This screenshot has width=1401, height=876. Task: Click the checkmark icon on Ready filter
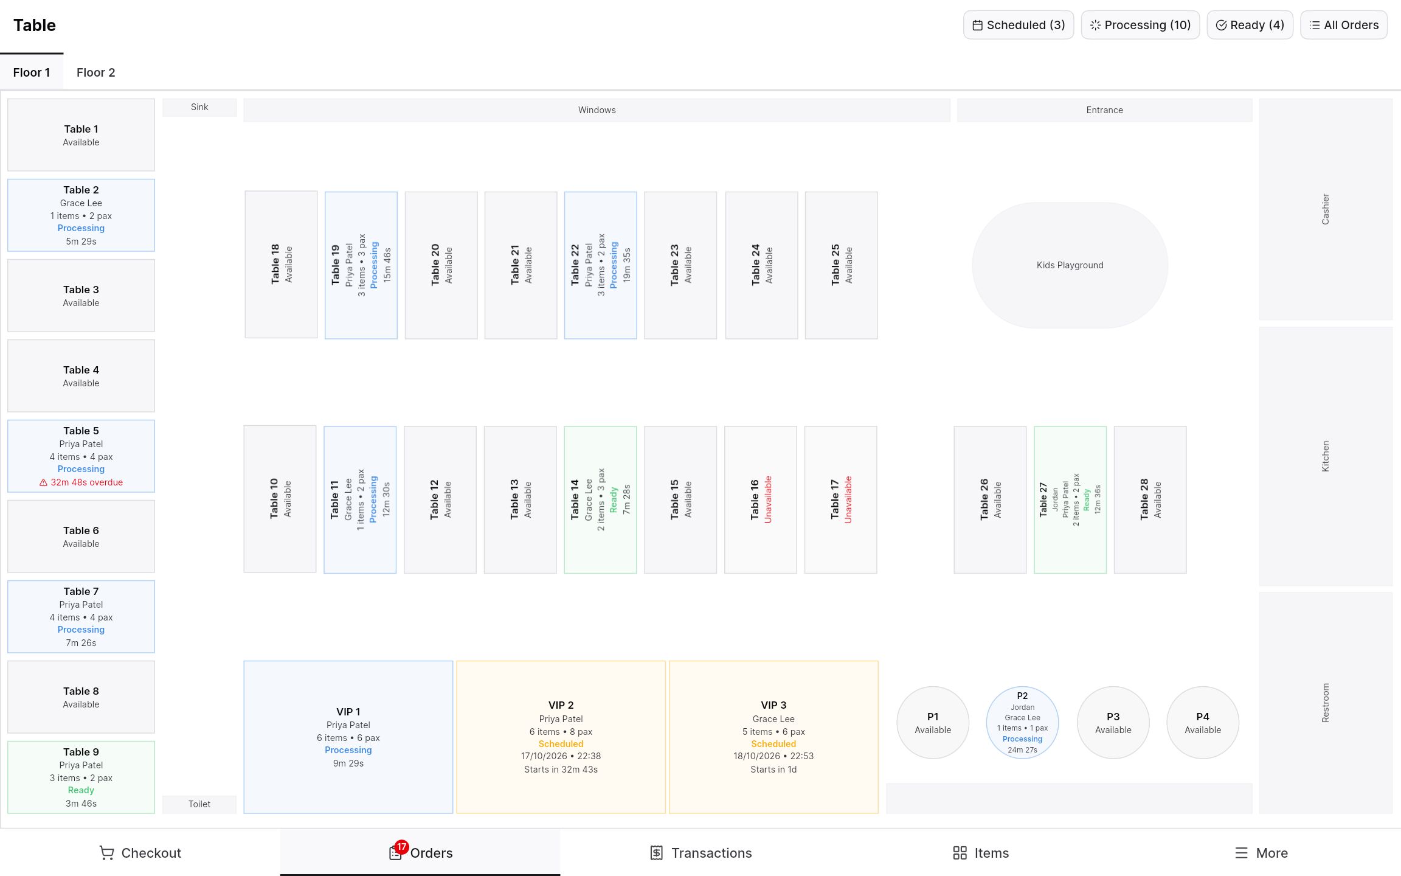pyautogui.click(x=1221, y=26)
